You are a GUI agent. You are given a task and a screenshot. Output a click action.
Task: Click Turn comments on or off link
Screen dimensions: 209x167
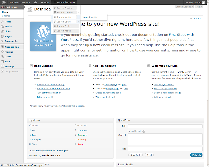click(49, 93)
